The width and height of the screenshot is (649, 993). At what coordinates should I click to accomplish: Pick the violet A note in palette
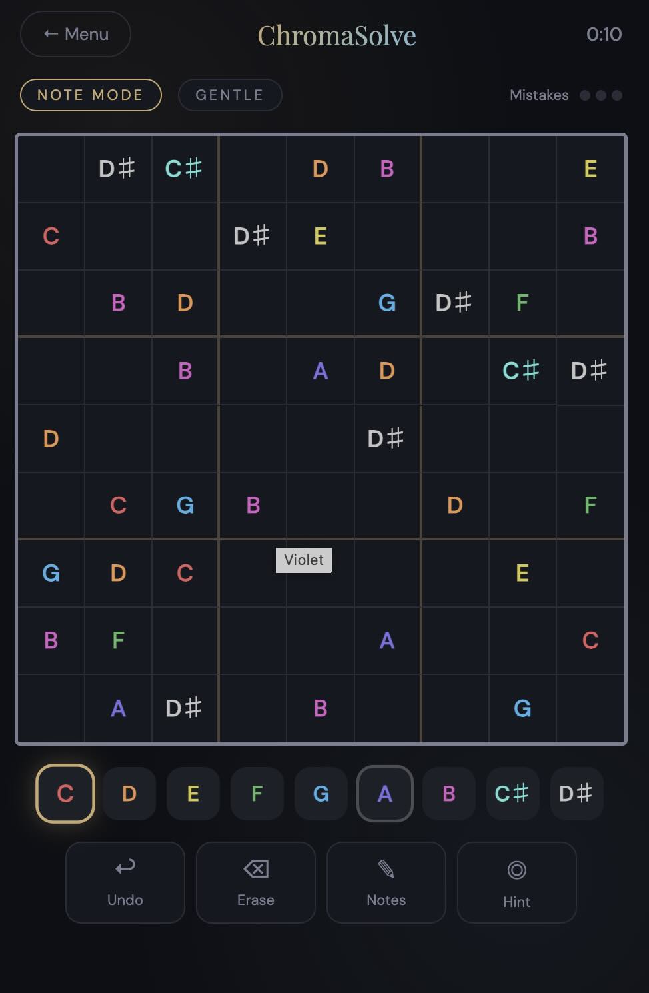385,793
